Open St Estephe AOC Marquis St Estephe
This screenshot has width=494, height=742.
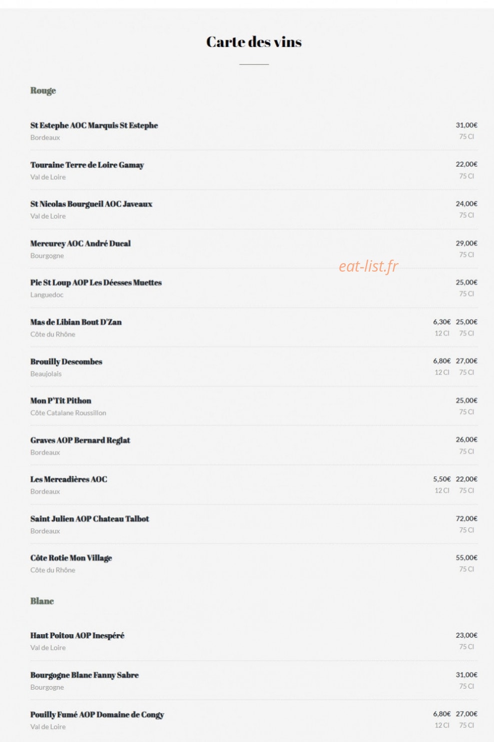click(94, 125)
